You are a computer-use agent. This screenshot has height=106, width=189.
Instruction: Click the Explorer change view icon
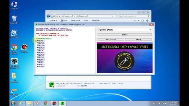click(x=135, y=21)
